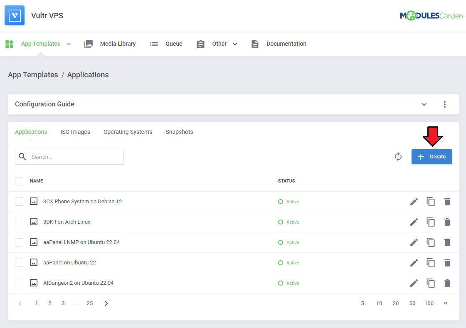The image size is (466, 328).
Task: Expand the Other menu dropdown arrow
Action: (235, 44)
